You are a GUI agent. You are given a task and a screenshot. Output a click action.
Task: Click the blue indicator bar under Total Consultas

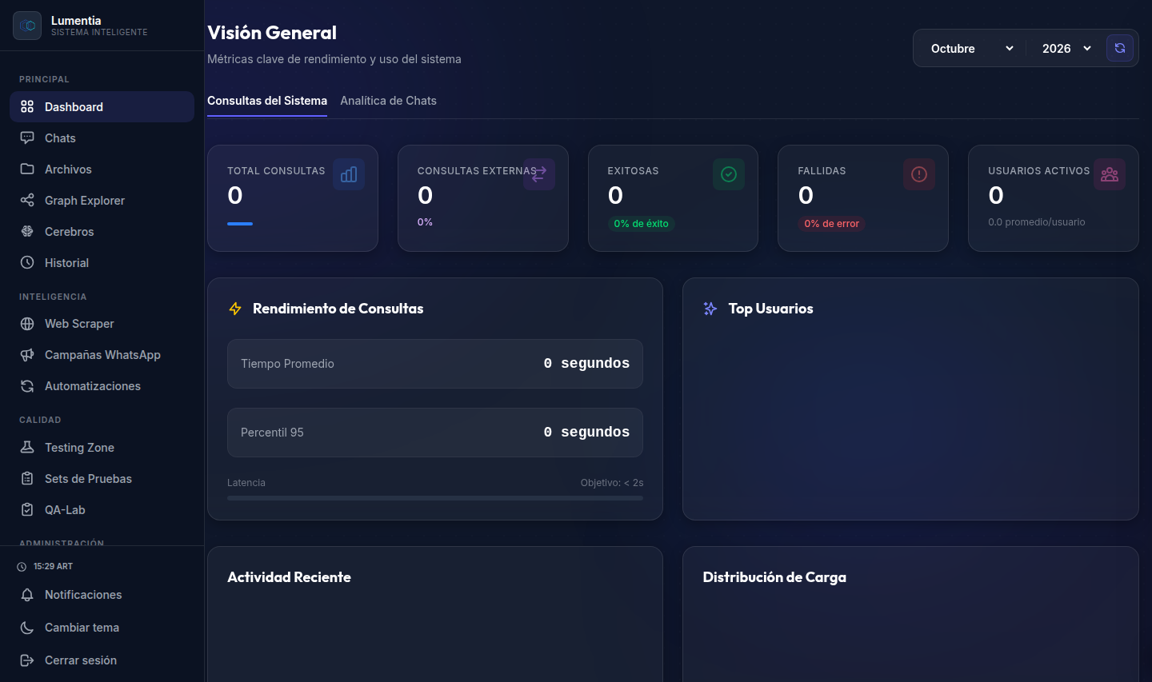click(x=240, y=224)
